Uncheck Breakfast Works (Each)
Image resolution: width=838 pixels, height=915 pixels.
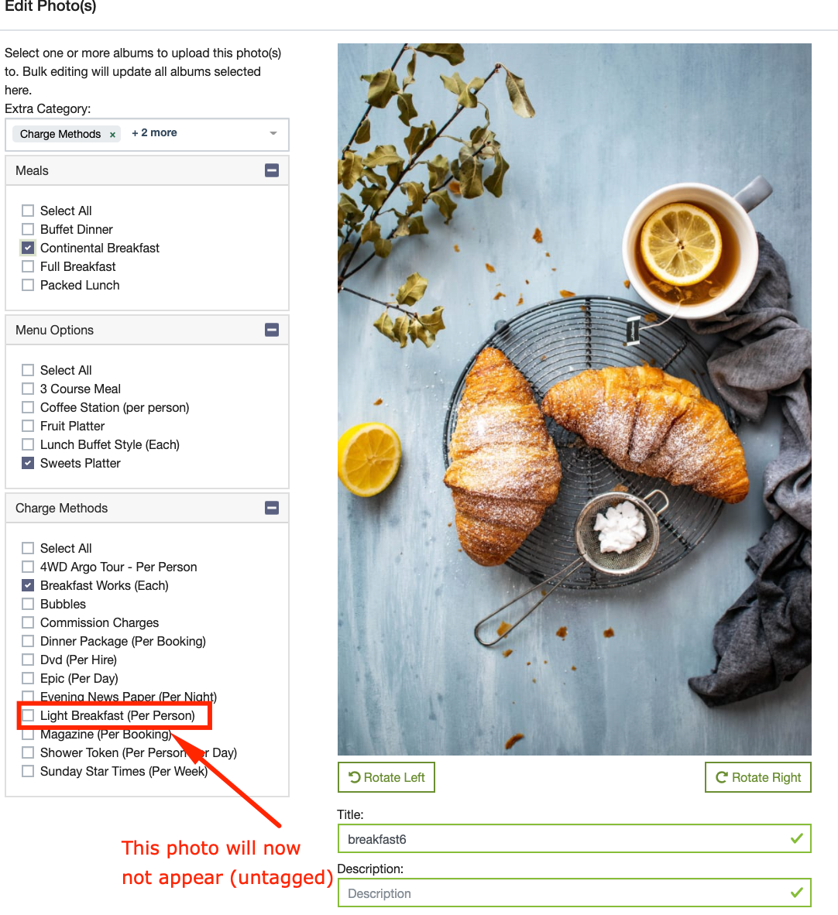(27, 585)
